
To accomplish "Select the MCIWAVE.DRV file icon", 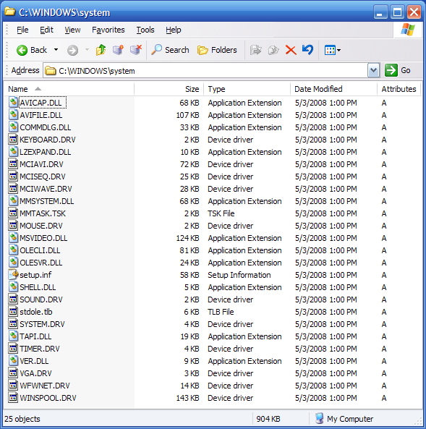I will (13, 189).
